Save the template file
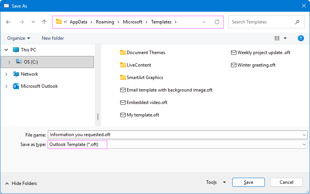The height and width of the screenshot is (194, 310). point(248,182)
